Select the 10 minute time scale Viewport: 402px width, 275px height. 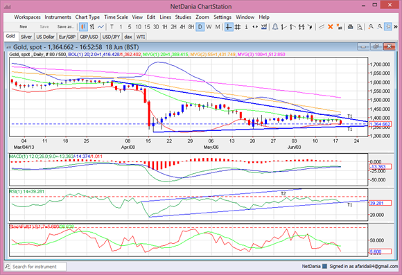[x=138, y=26]
